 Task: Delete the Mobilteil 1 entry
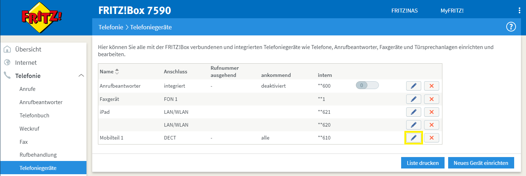click(x=431, y=138)
